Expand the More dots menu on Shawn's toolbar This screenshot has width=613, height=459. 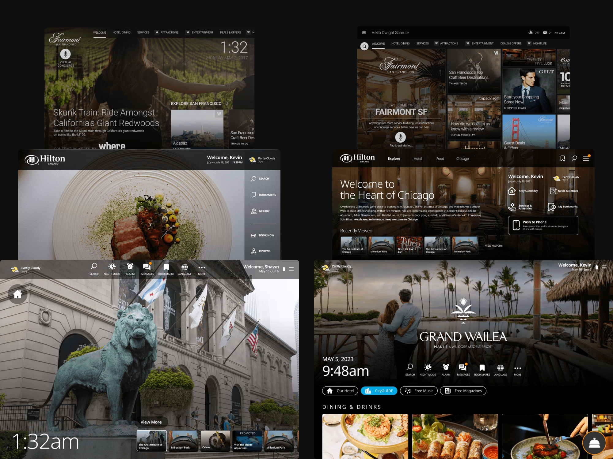point(202,268)
